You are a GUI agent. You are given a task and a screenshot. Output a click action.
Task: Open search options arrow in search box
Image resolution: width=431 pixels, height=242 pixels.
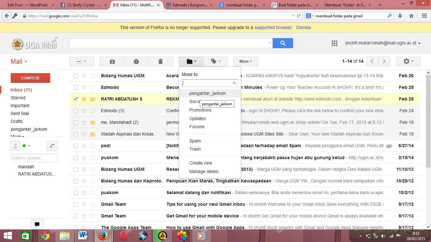[x=269, y=43]
